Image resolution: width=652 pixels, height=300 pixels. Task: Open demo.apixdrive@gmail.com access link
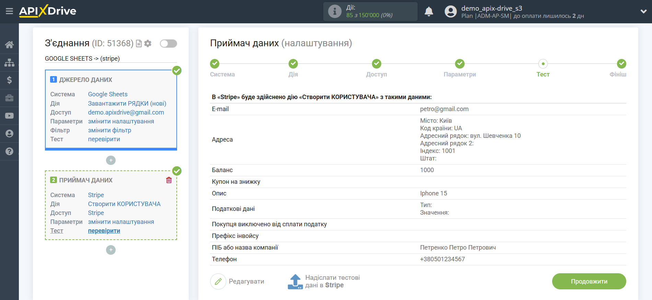[x=126, y=112]
